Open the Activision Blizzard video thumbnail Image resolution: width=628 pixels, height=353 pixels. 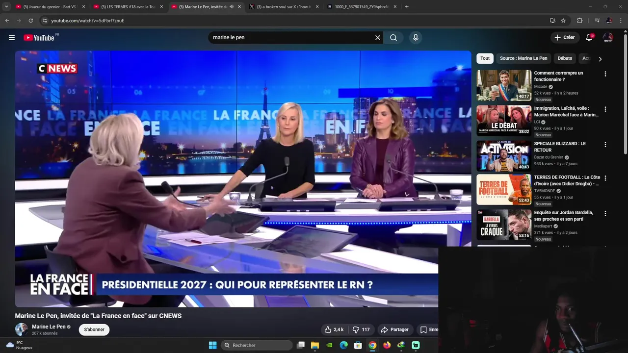pyautogui.click(x=504, y=156)
